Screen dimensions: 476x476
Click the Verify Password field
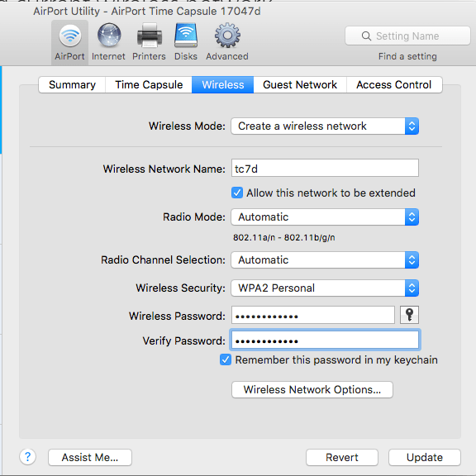pyautogui.click(x=325, y=340)
